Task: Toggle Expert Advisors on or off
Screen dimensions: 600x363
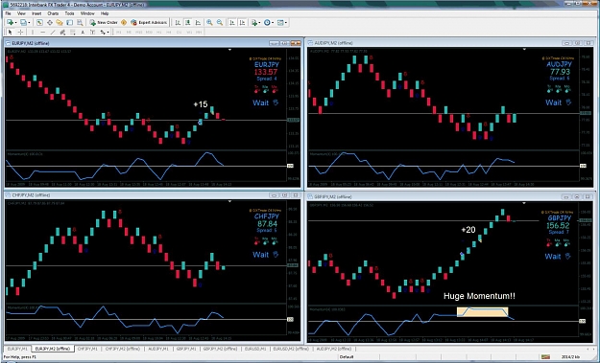Action: click(x=149, y=23)
